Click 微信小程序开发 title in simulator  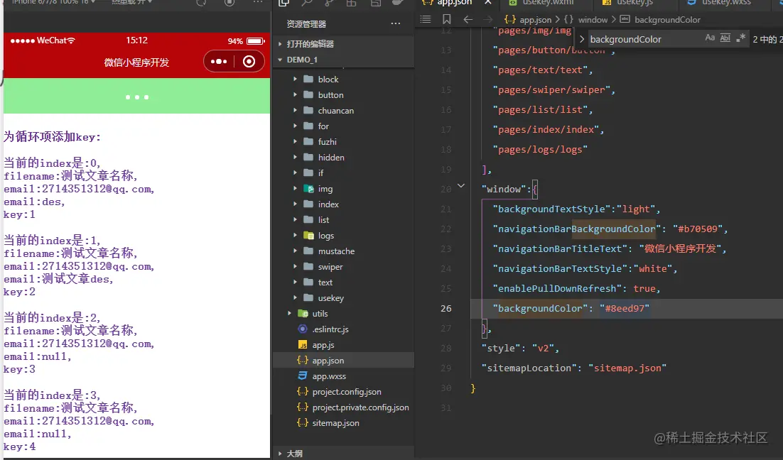click(x=136, y=62)
